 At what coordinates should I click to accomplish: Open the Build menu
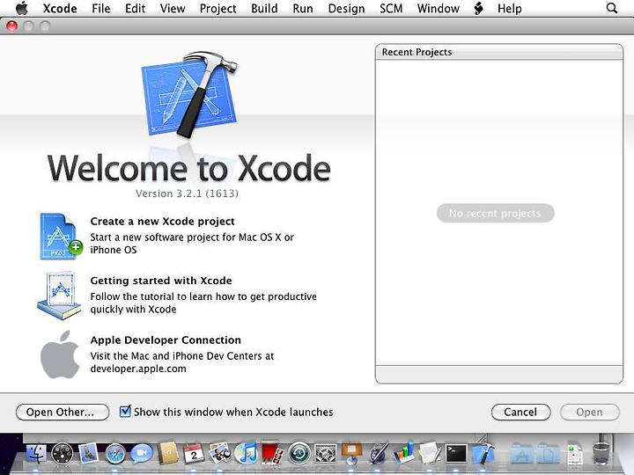tap(264, 8)
